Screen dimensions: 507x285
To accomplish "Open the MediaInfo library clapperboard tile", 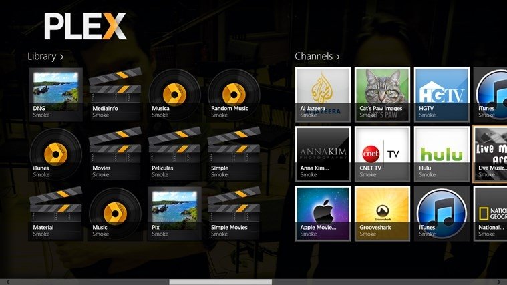I will 115,95.
